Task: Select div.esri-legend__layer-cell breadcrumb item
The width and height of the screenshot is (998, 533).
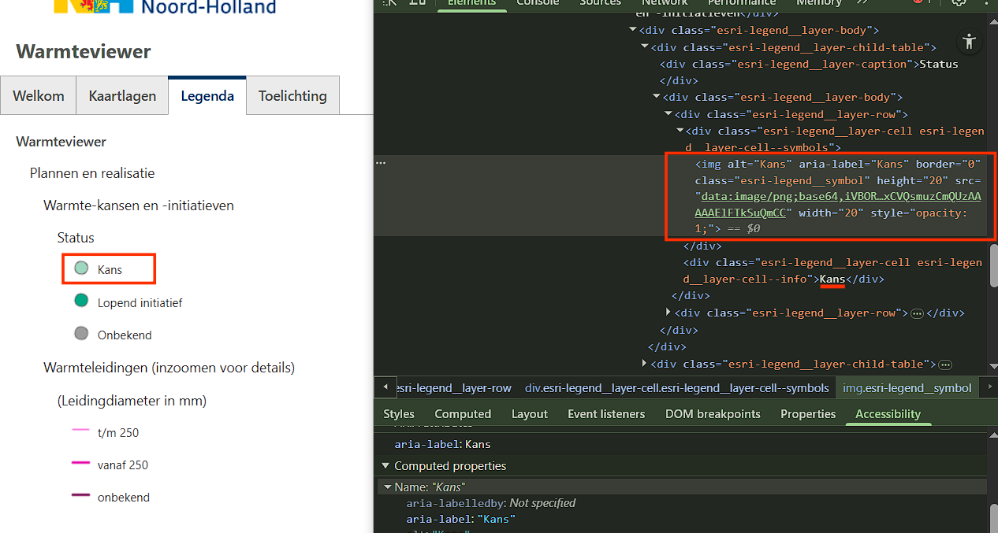Action: pos(676,387)
